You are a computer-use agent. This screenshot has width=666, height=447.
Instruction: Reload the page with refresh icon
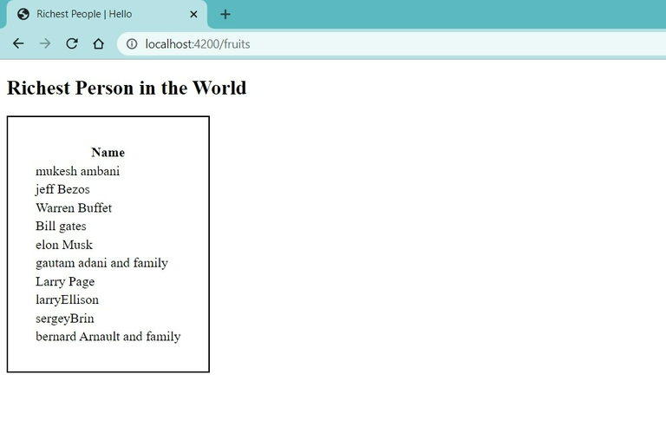click(x=72, y=43)
